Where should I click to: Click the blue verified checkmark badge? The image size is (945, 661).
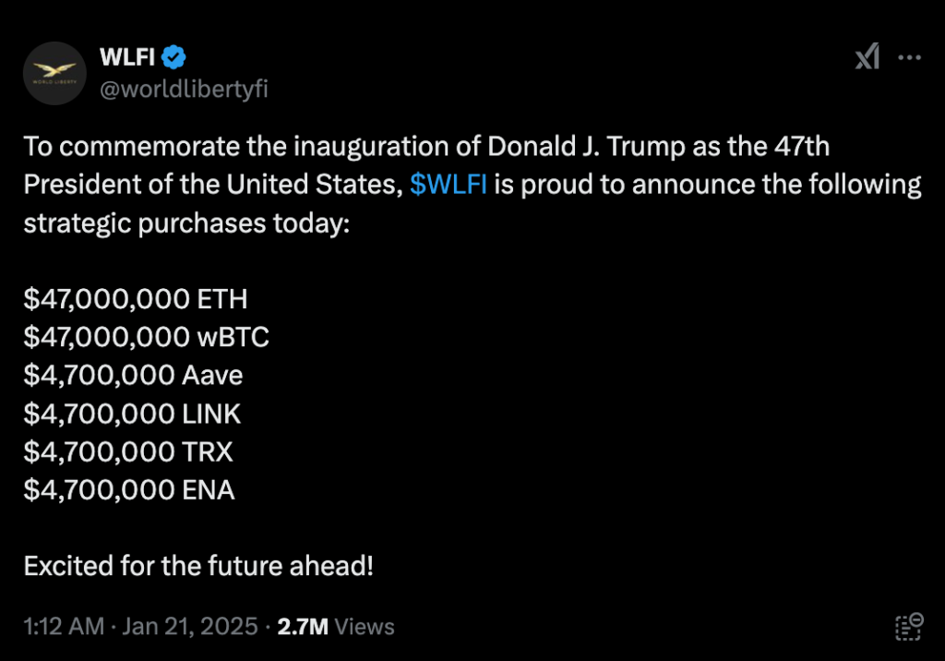(174, 58)
